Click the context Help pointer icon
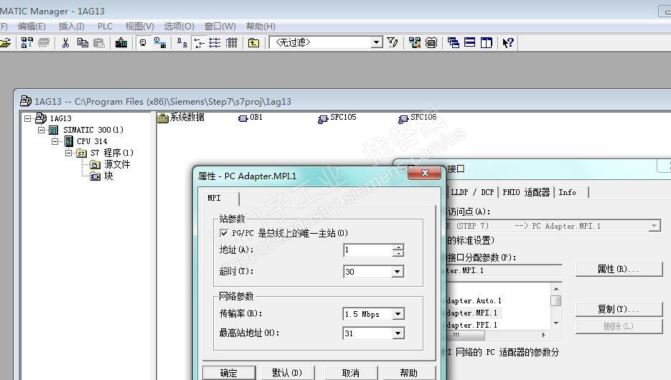The image size is (671, 380). [508, 43]
